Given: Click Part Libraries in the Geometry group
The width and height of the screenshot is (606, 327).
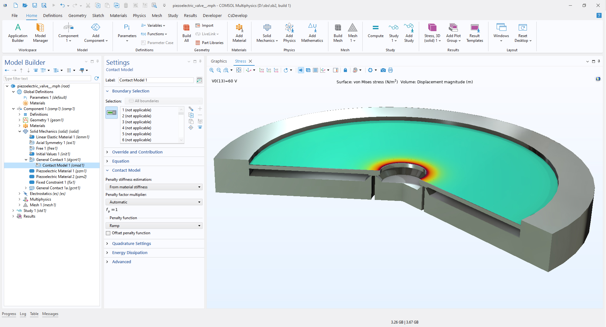Looking at the screenshot, I should pos(210,43).
